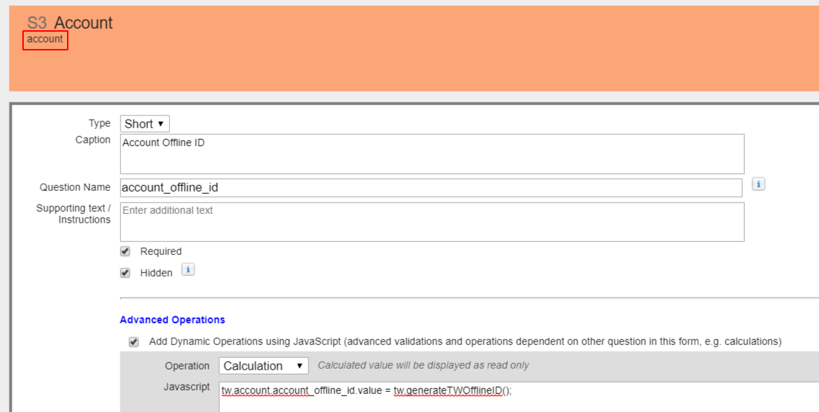Click the info icon beside Question Name
This screenshot has height=412, width=819.
pyautogui.click(x=758, y=184)
